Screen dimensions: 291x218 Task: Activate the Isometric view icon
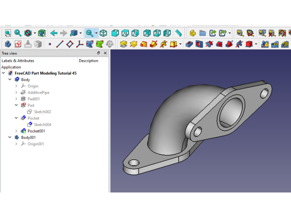click(103, 33)
